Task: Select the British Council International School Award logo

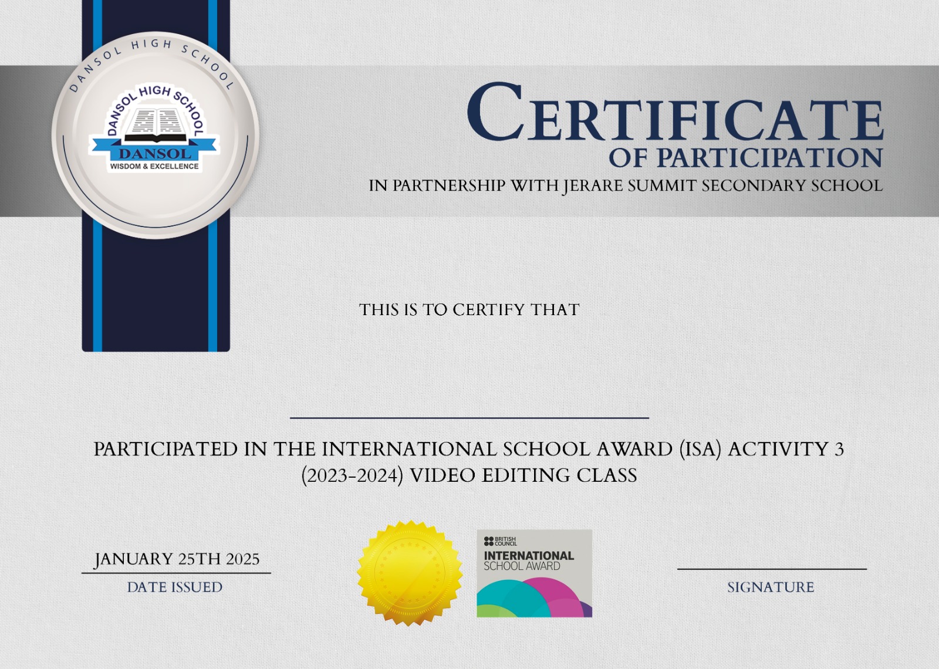Action: (x=534, y=573)
